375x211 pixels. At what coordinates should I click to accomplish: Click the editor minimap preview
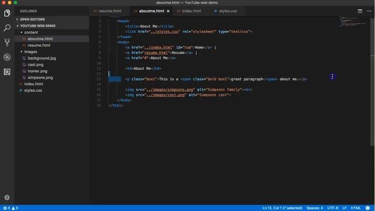click(353, 21)
